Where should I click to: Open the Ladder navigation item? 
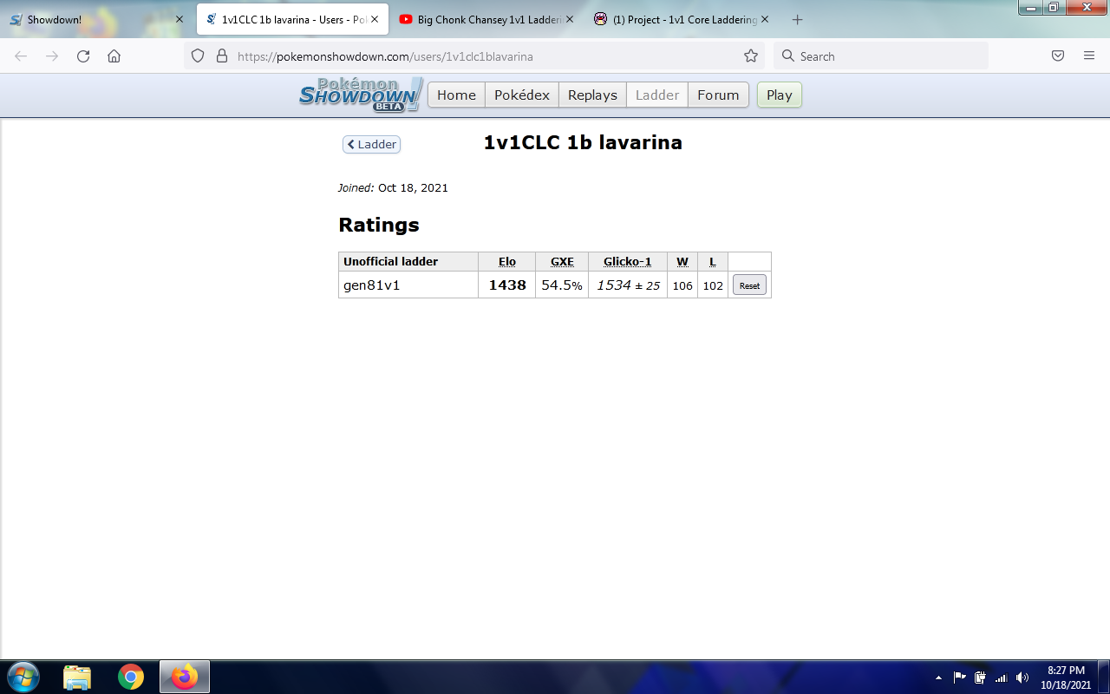657,95
